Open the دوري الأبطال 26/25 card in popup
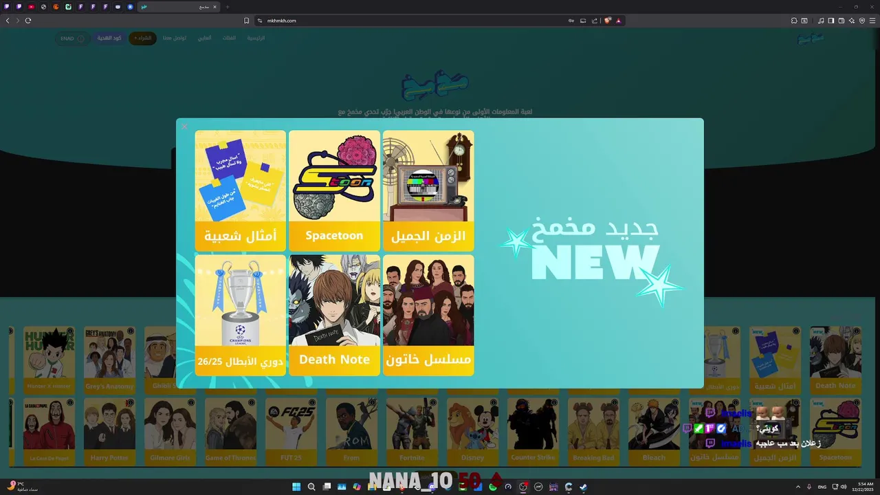The height and width of the screenshot is (495, 880). coord(240,316)
